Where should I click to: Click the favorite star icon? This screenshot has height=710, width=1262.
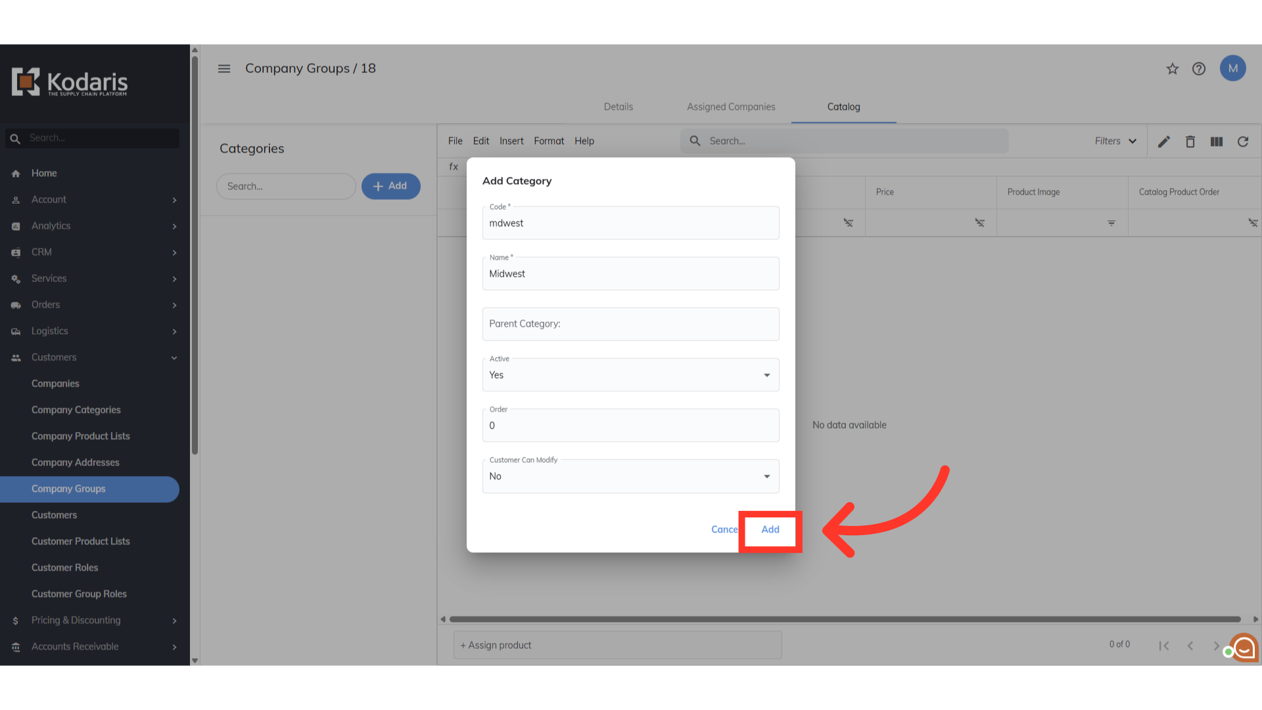click(x=1173, y=69)
